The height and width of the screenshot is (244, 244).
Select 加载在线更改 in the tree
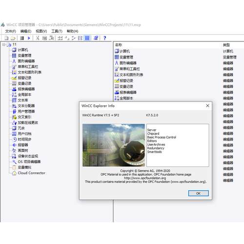click(x=28, y=122)
